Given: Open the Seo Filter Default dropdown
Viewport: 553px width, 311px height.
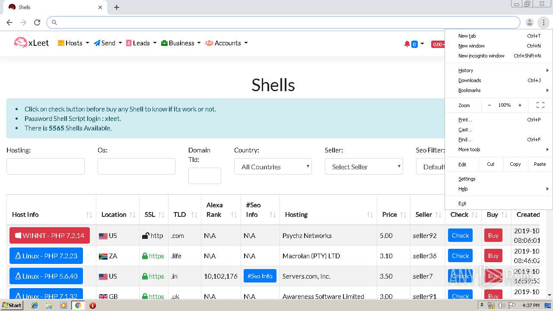Looking at the screenshot, I should (431, 167).
